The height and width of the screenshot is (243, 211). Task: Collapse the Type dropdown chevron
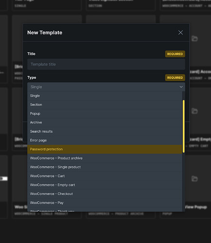[x=181, y=87]
